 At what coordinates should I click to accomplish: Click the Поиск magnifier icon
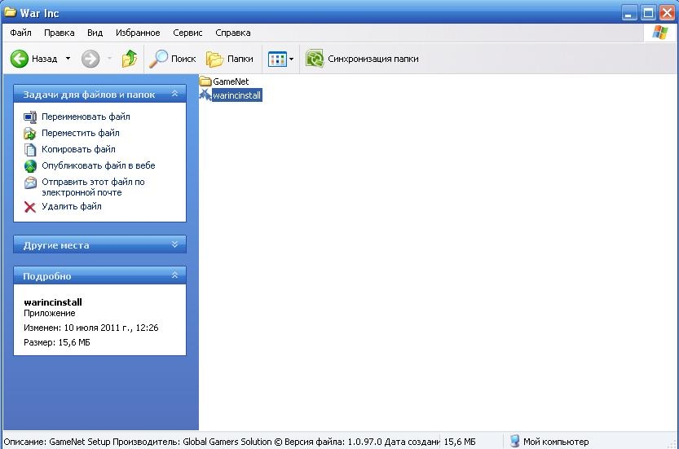pos(158,59)
